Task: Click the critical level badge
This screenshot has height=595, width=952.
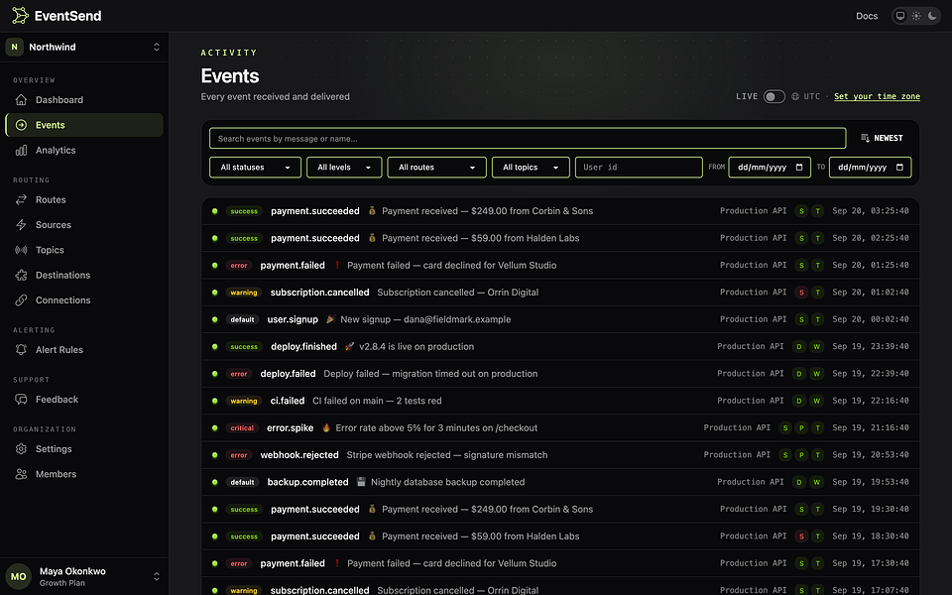Action: click(x=242, y=428)
